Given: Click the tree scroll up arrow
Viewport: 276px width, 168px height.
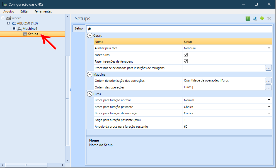Looking at the screenshot, I should point(67,16).
